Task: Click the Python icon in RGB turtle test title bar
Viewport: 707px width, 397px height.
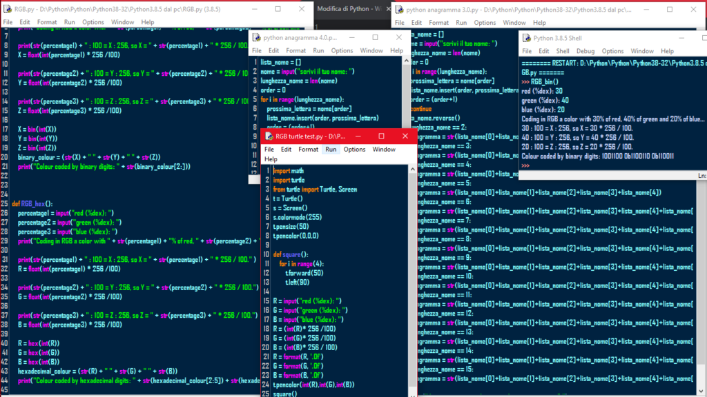Action: pyautogui.click(x=269, y=136)
